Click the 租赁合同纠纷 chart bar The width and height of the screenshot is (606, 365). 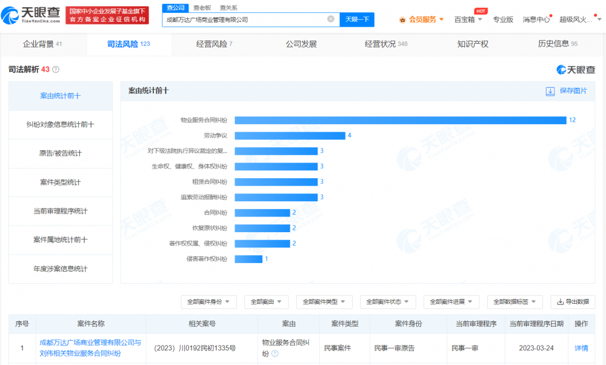pos(276,182)
